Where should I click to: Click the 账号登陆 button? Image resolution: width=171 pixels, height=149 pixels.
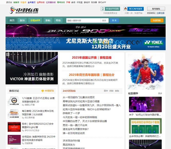(156, 9)
